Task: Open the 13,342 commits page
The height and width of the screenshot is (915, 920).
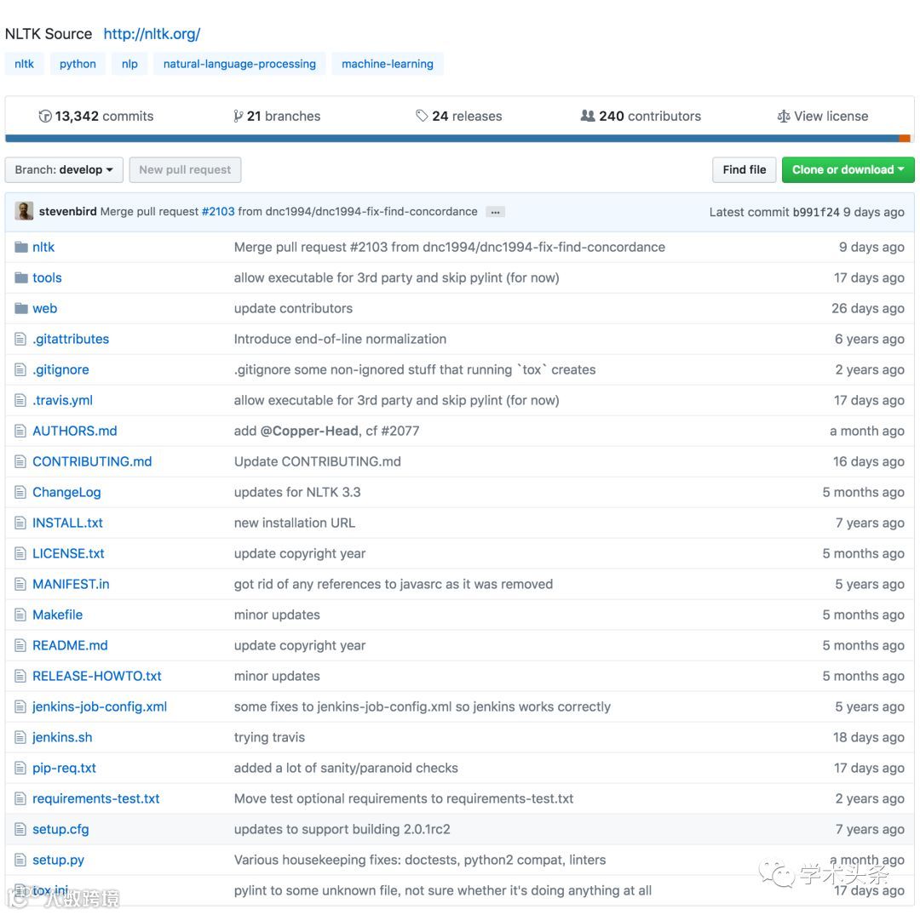Action: (96, 116)
